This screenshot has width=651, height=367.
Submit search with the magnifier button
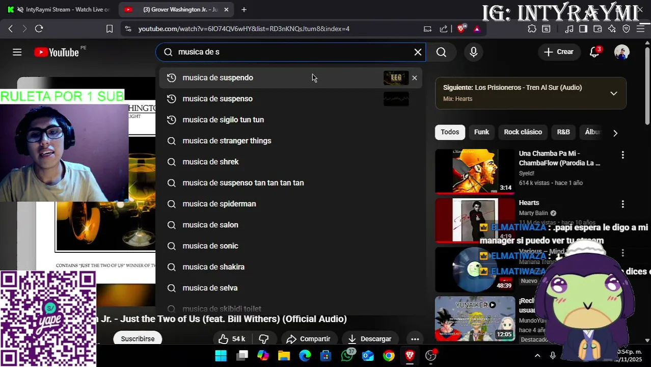point(441,52)
